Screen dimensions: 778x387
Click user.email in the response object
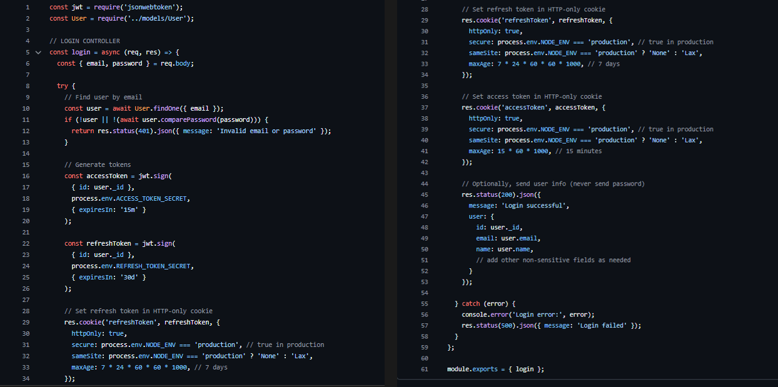518,238
